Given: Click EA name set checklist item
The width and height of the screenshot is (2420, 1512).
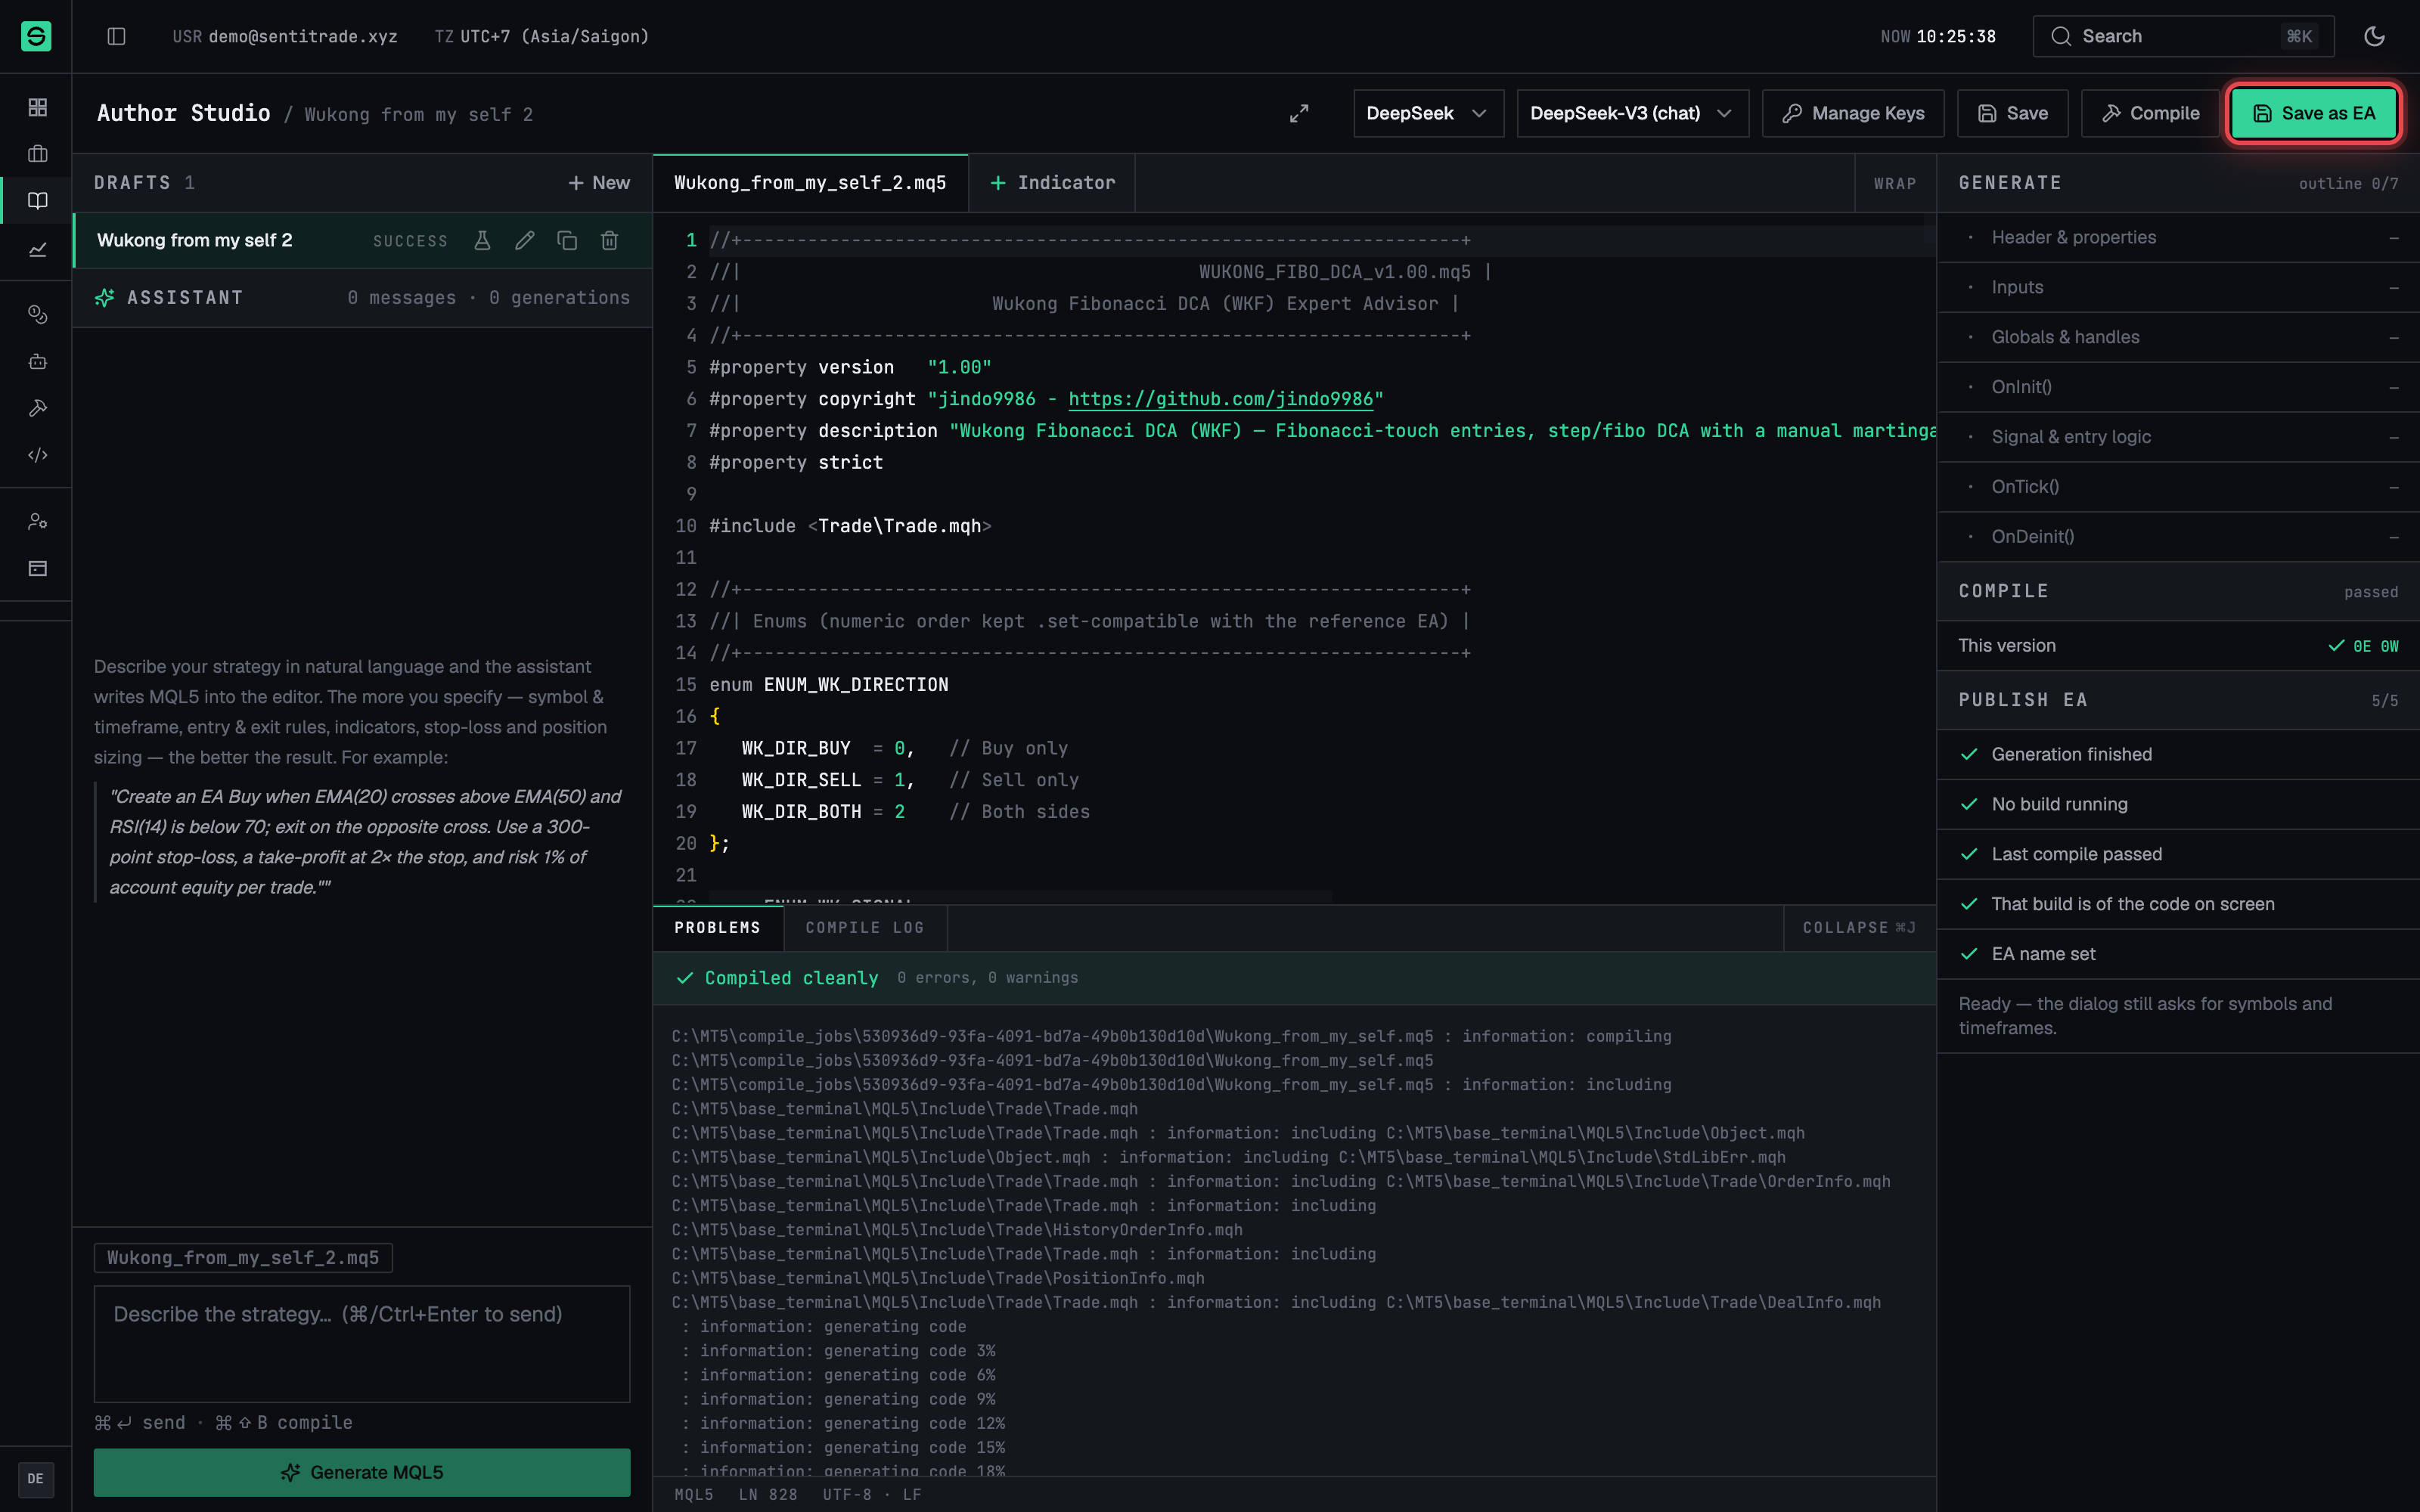Looking at the screenshot, I should click(x=2178, y=954).
